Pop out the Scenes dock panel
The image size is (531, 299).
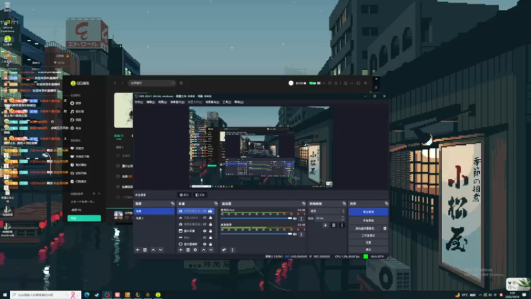coord(173,204)
